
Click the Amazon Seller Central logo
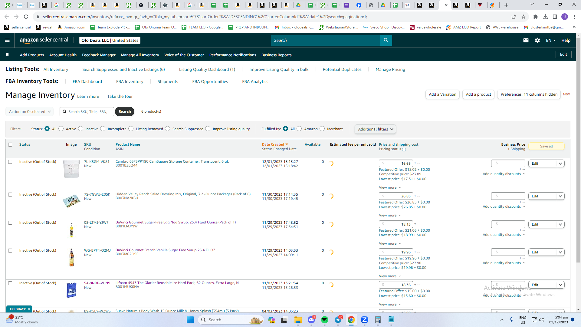[x=44, y=40]
